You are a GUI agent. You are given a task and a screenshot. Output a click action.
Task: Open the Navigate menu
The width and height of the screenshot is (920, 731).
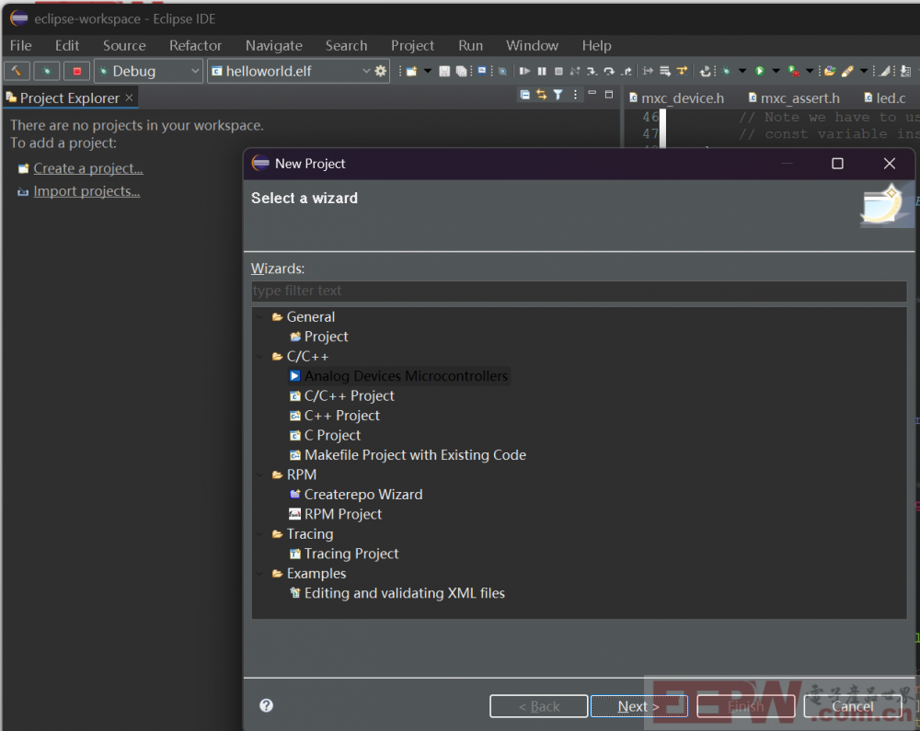click(x=274, y=45)
